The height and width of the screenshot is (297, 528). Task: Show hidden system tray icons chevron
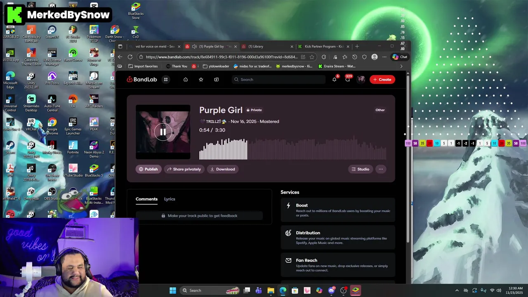(x=457, y=290)
